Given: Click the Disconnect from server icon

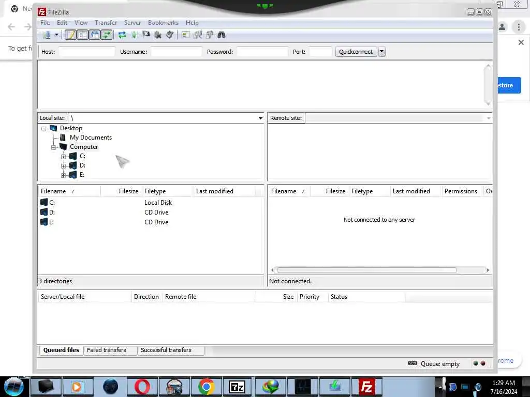Looking at the screenshot, I should click(x=158, y=35).
